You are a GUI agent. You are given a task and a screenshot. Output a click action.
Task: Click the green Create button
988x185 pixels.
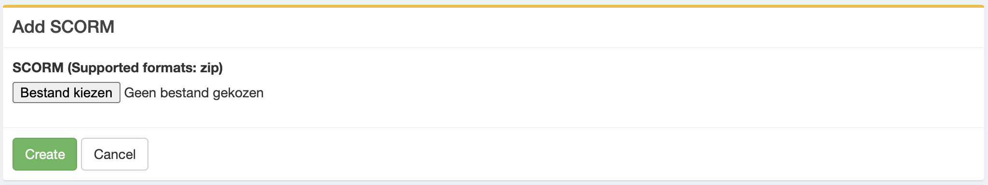click(x=45, y=154)
